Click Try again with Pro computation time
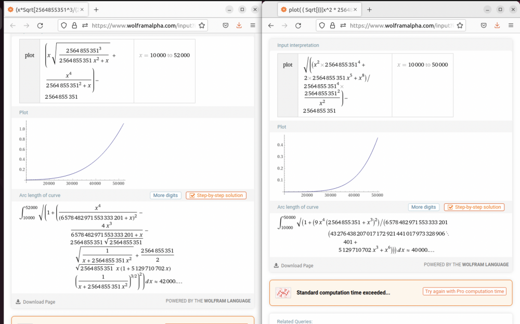Viewport: 520px width, 324px height. click(464, 292)
